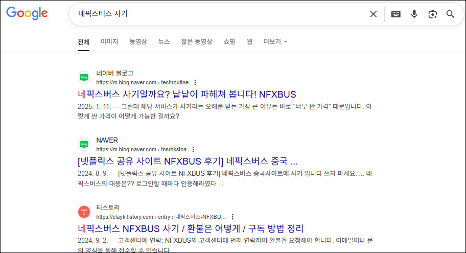Image resolution: width=466 pixels, height=253 pixels.
Task: Switch to the 이미지 tab
Action: [109, 41]
